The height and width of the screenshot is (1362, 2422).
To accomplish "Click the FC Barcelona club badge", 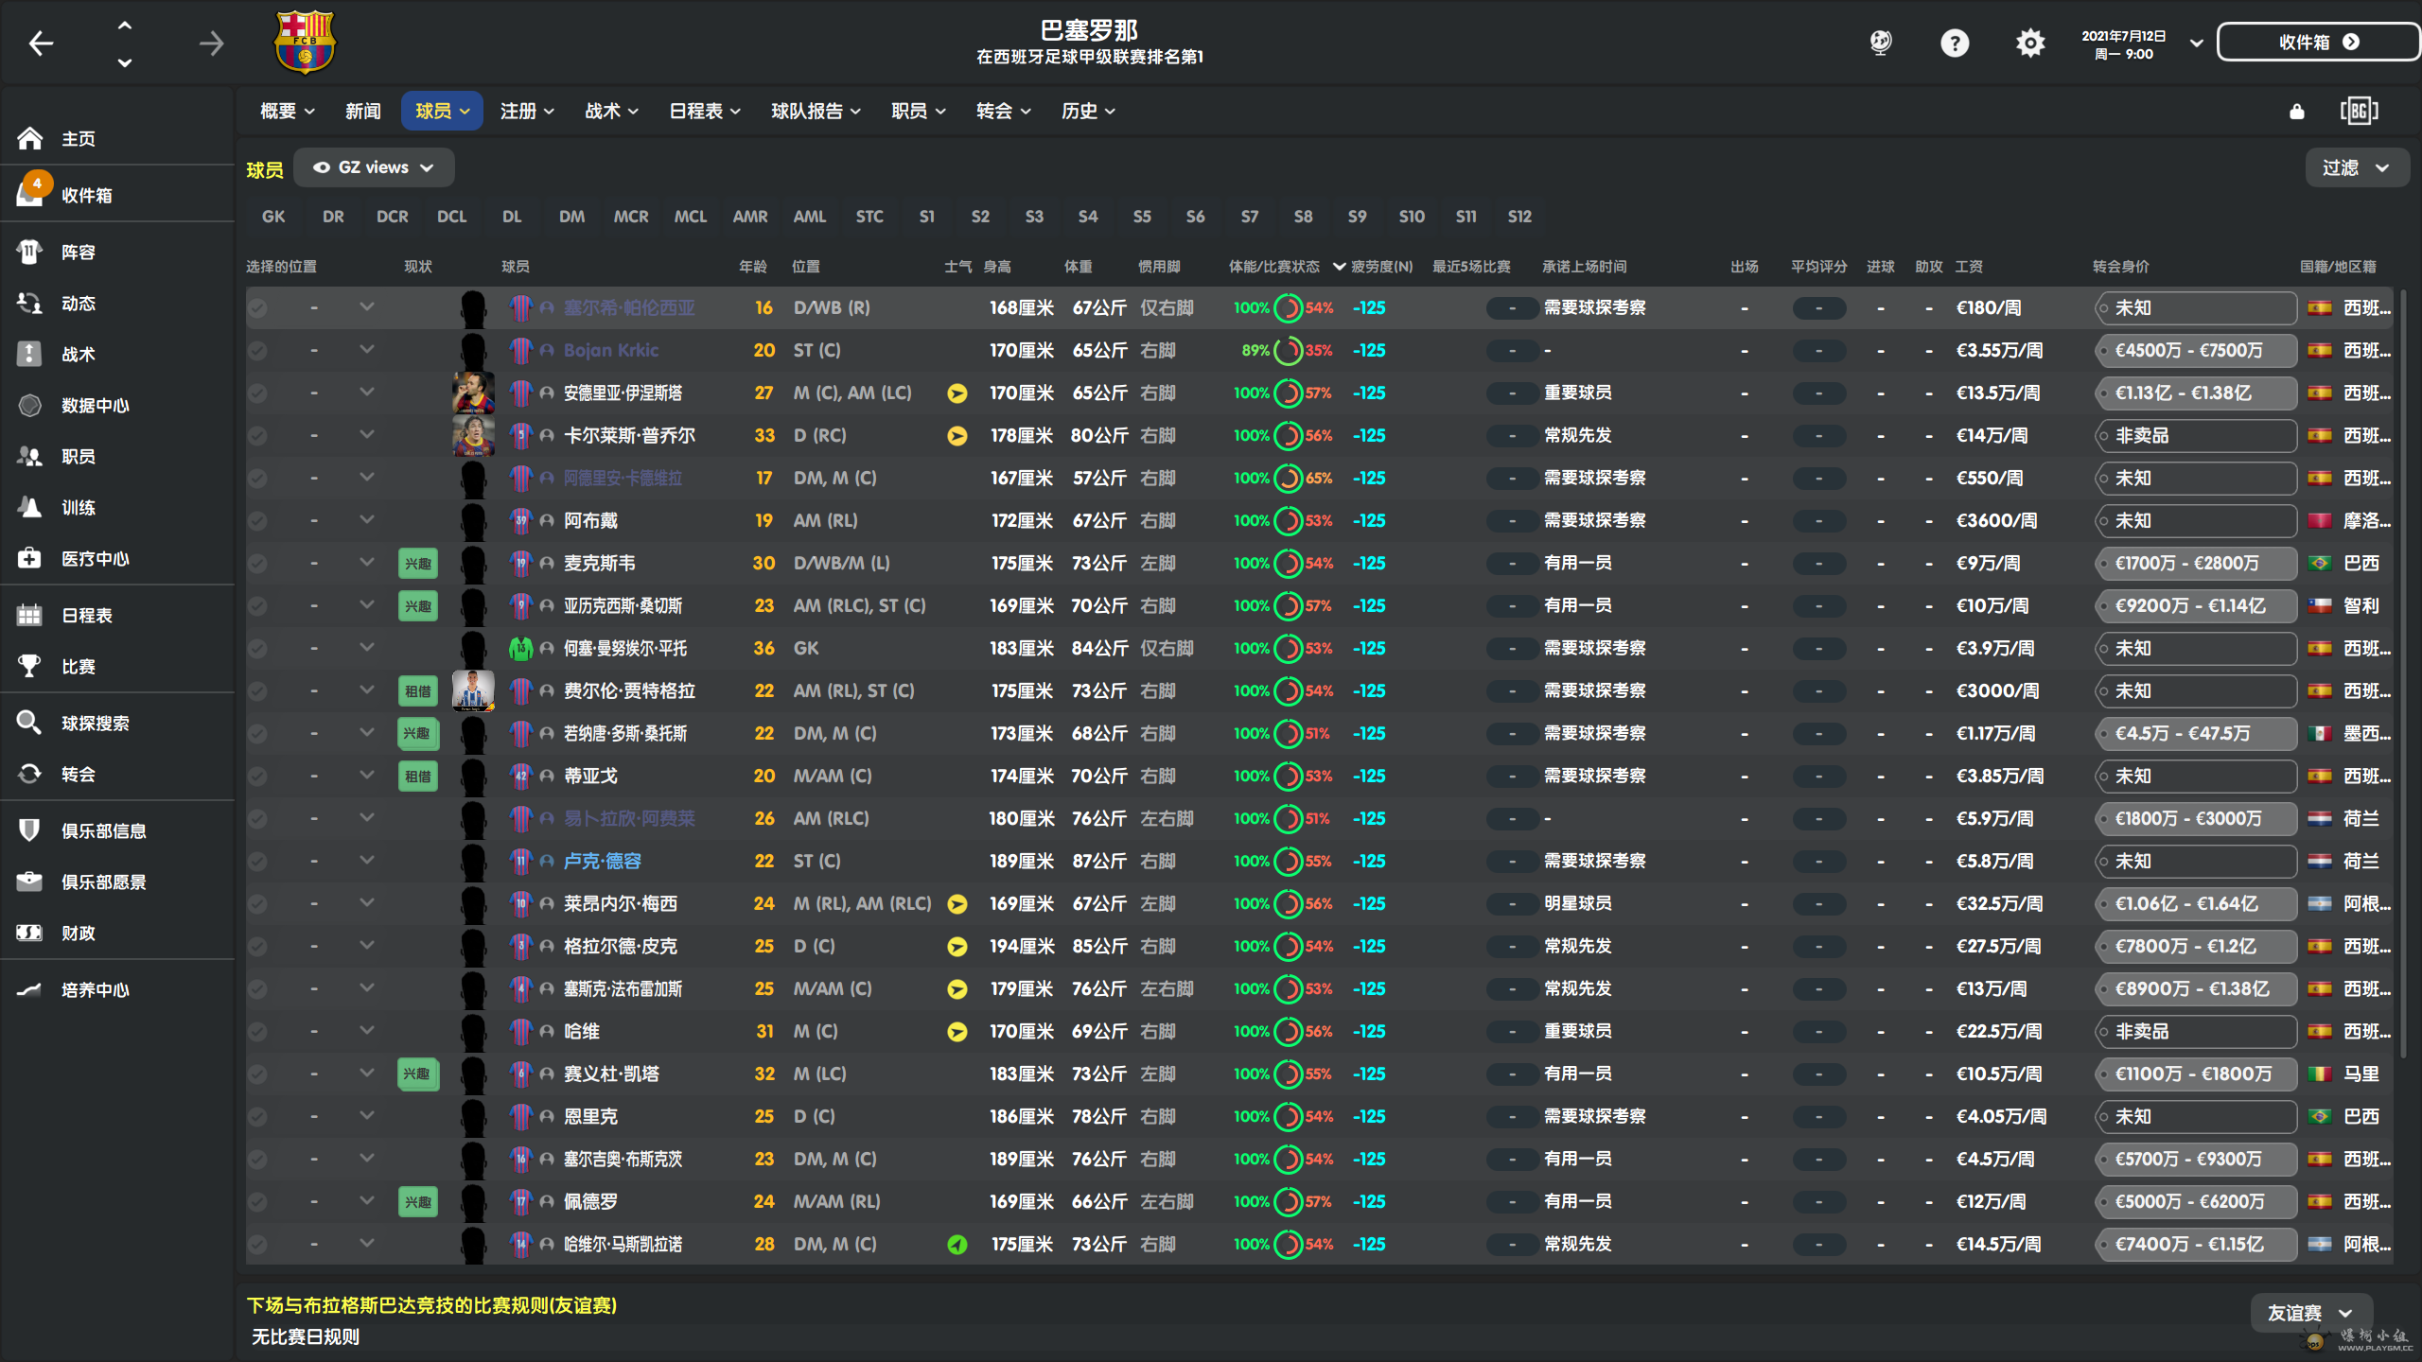I will 305,43.
